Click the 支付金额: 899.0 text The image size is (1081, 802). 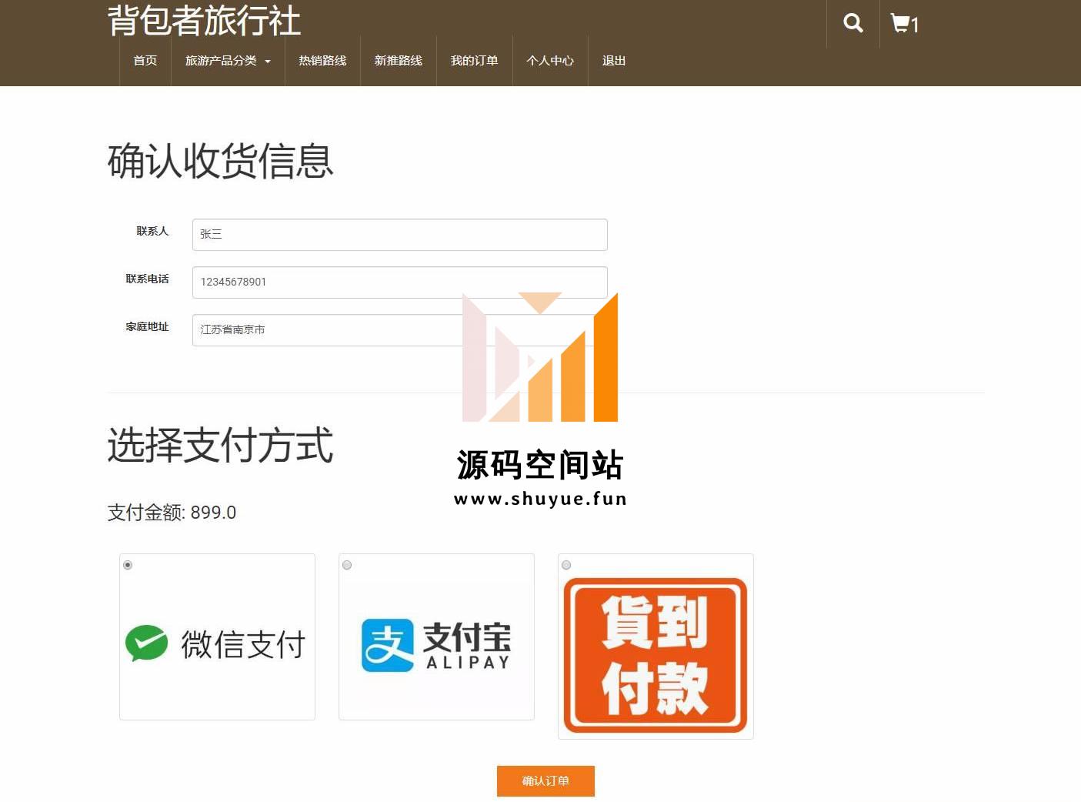pyautogui.click(x=172, y=513)
